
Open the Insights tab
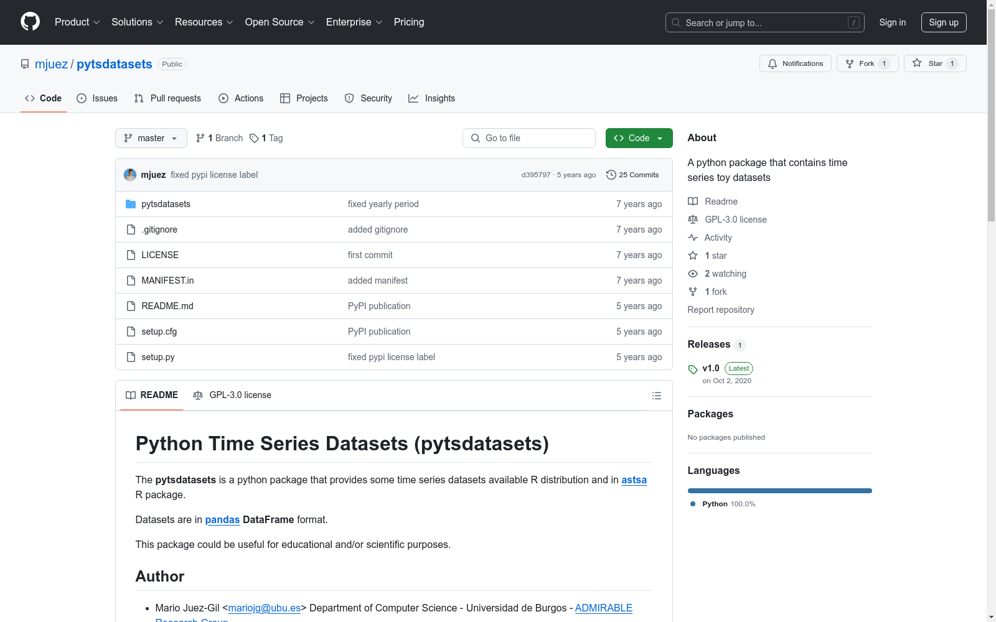pos(431,98)
